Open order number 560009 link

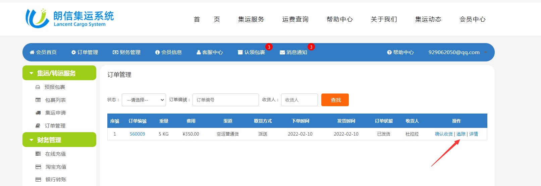point(138,134)
